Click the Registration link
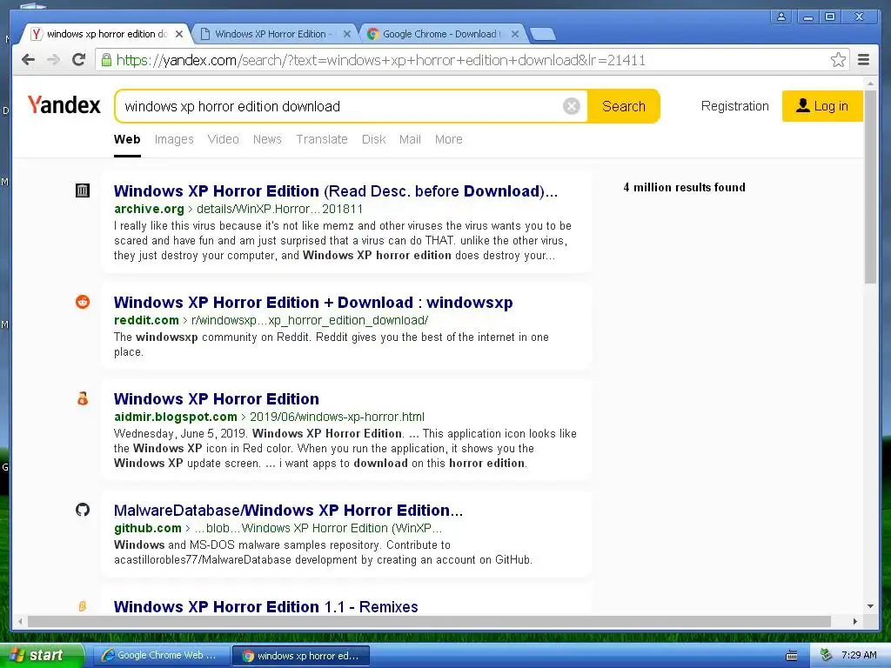This screenshot has height=668, width=891. (x=734, y=106)
